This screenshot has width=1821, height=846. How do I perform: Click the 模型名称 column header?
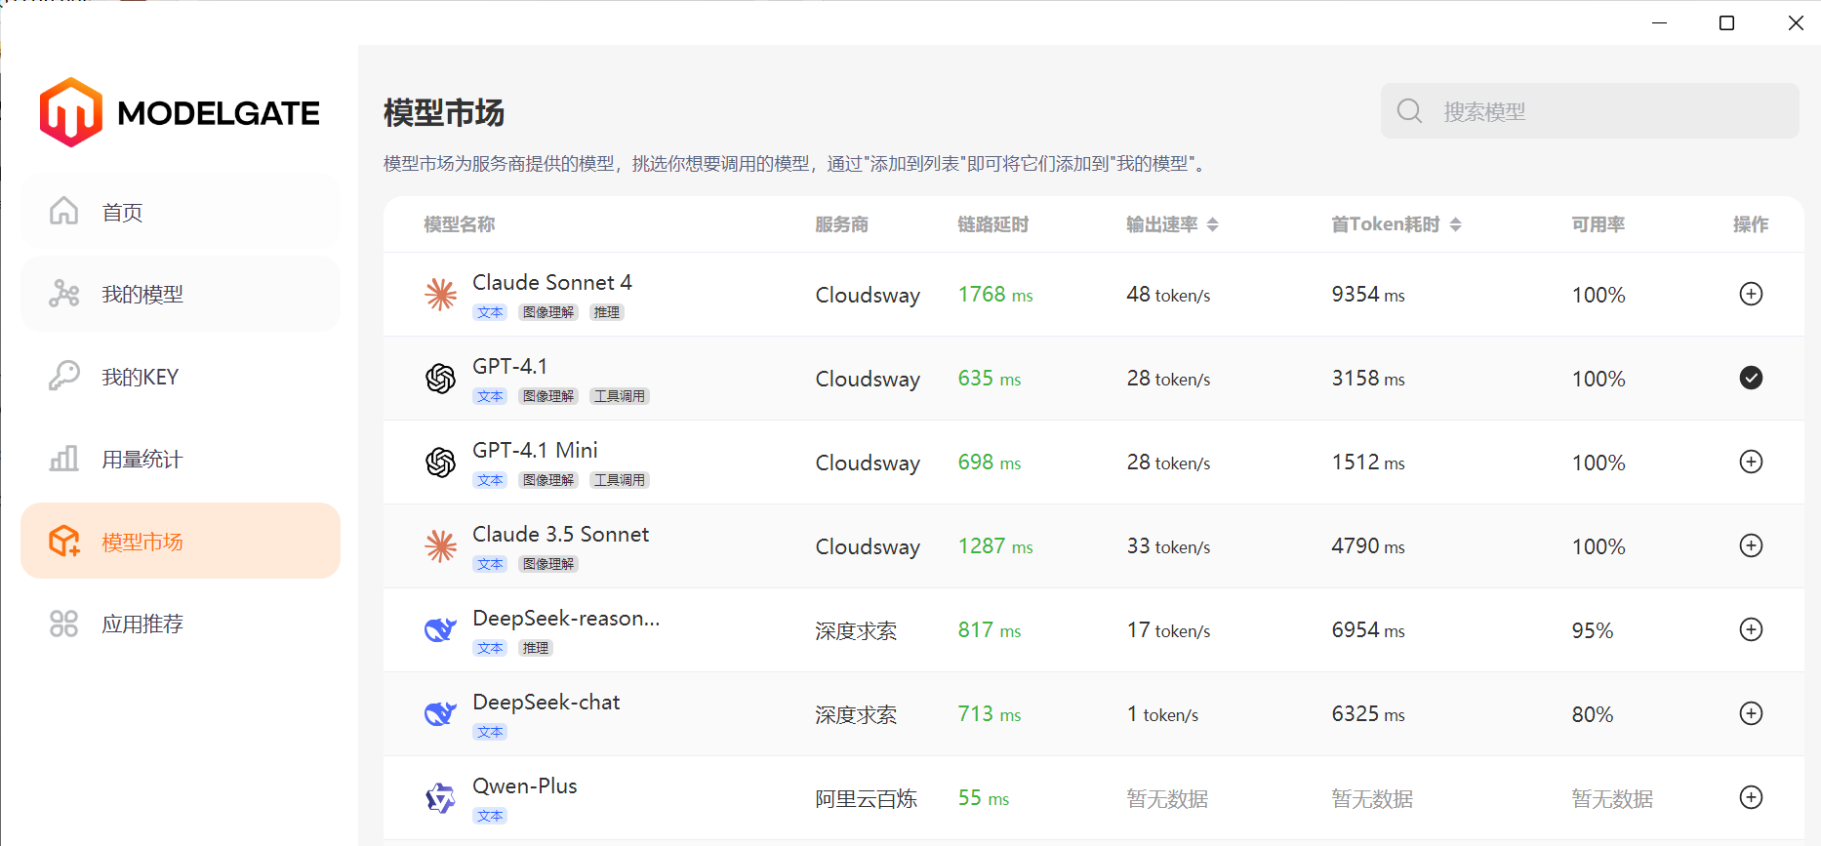(460, 224)
